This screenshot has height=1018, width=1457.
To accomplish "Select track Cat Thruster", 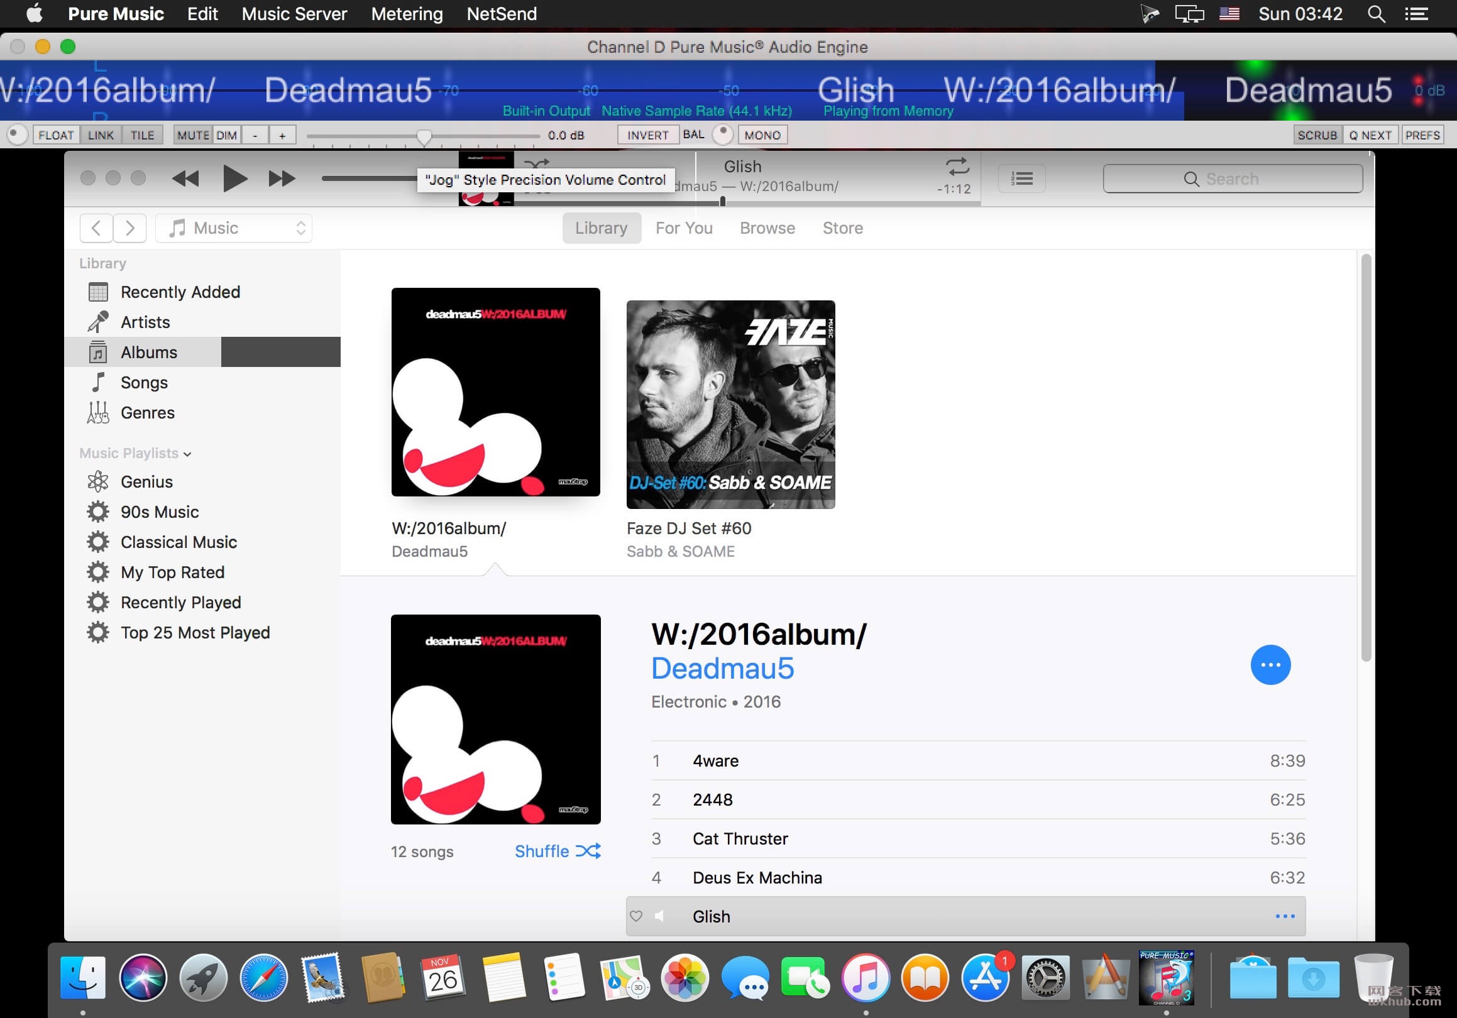I will 978,838.
